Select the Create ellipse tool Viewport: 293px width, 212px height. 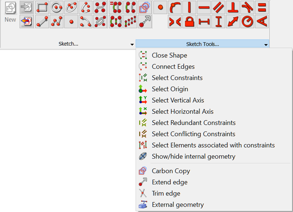71,7
